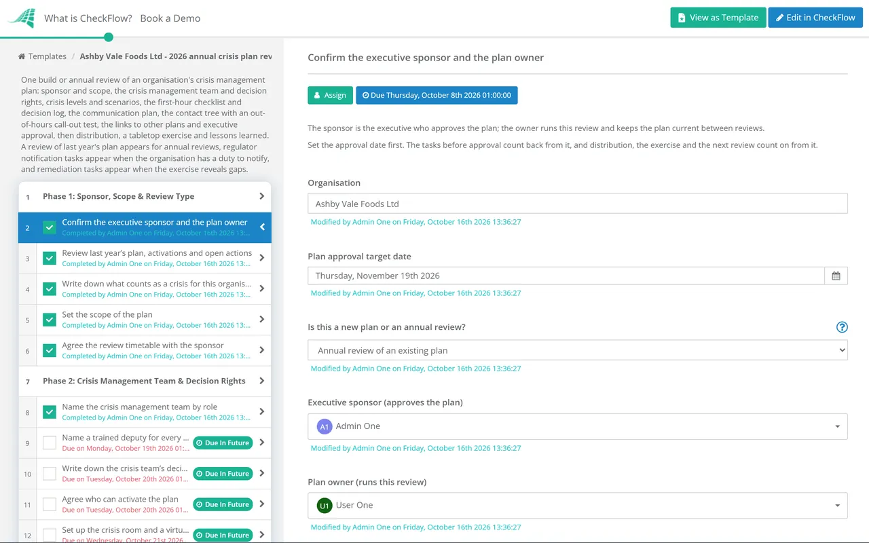Open chevron for Review last year's plan task
Image resolution: width=869 pixels, height=543 pixels.
[261, 258]
